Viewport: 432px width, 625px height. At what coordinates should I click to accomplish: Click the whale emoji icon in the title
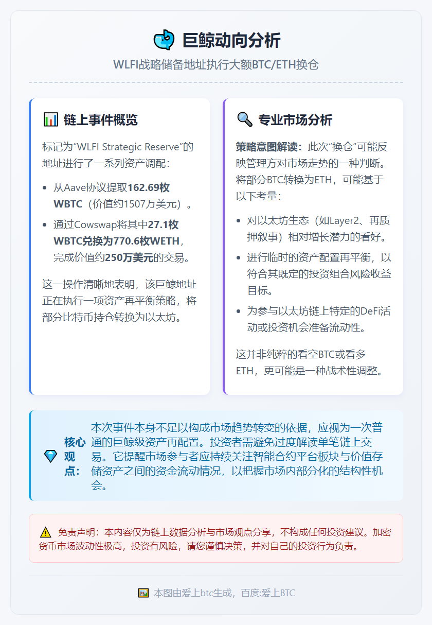164,40
